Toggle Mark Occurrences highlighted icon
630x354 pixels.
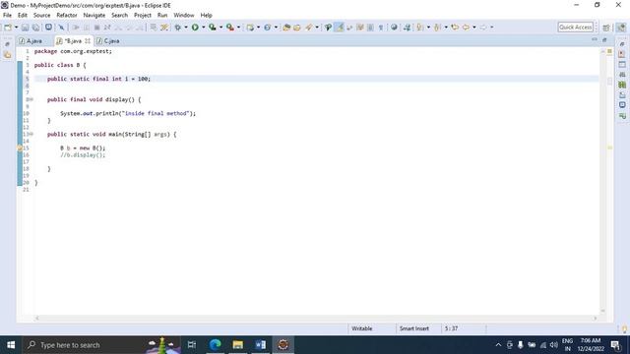[x=340, y=28]
